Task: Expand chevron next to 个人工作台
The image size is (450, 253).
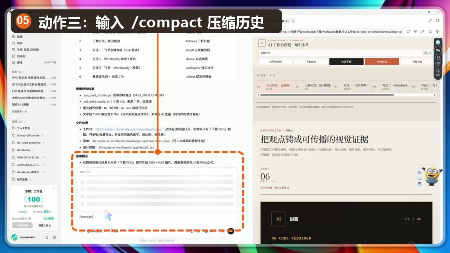Action: pos(34,128)
